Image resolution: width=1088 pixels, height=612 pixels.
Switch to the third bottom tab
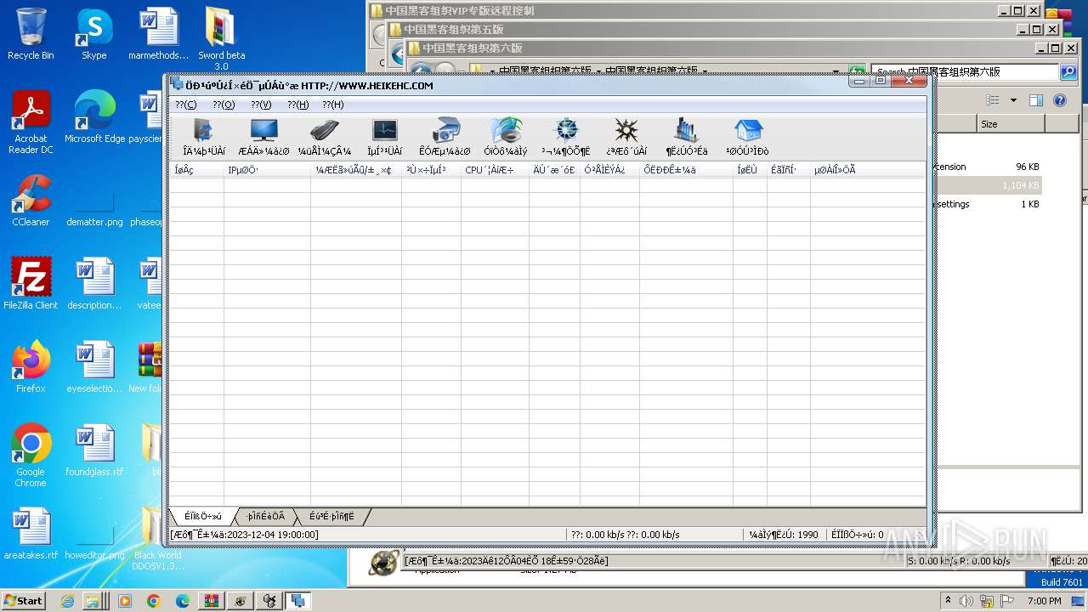click(331, 516)
